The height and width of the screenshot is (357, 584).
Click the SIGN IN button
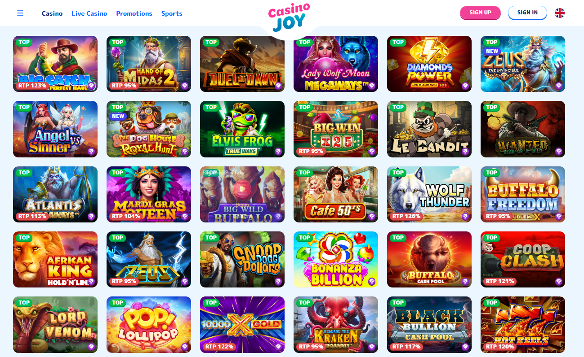click(x=527, y=13)
